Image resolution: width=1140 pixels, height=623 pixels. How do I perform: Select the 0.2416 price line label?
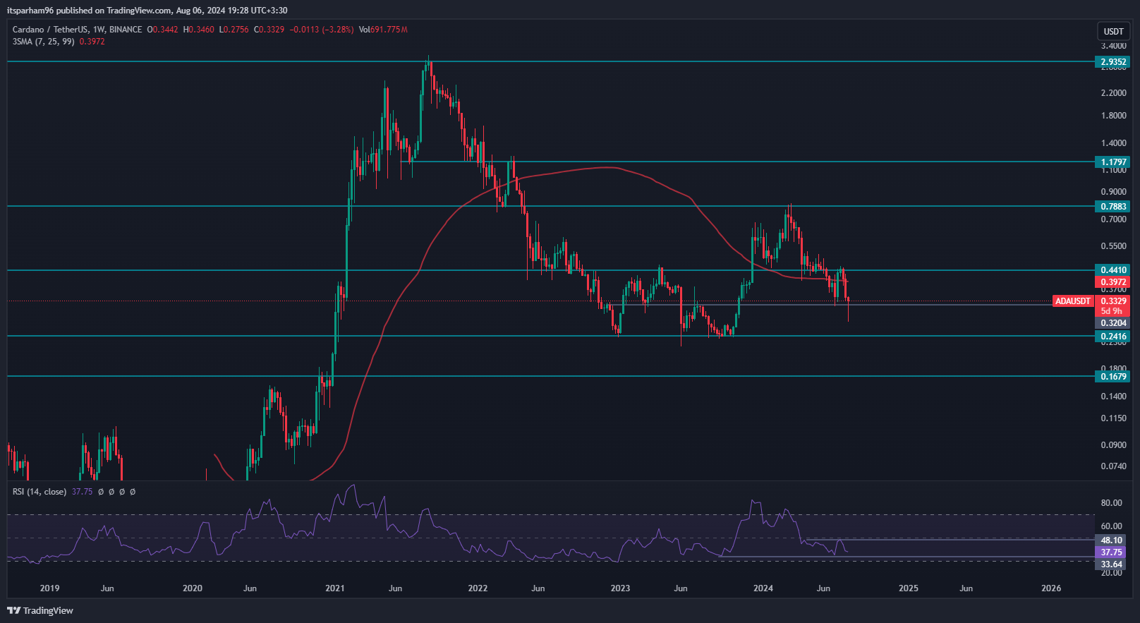tap(1113, 337)
